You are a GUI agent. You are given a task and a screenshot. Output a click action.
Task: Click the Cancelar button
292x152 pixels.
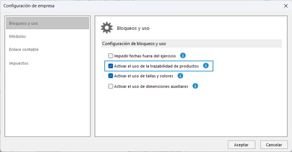click(274, 145)
